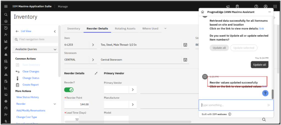
Task: Minimize the PragmaEdge assistant panel
Action: [x=269, y=12]
